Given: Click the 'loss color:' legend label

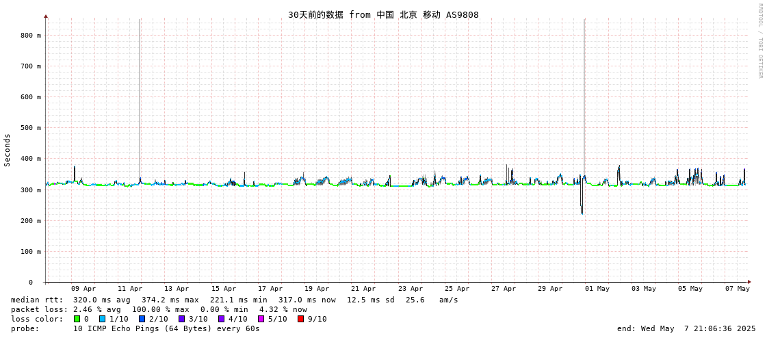Looking at the screenshot, I should (x=37, y=319).
